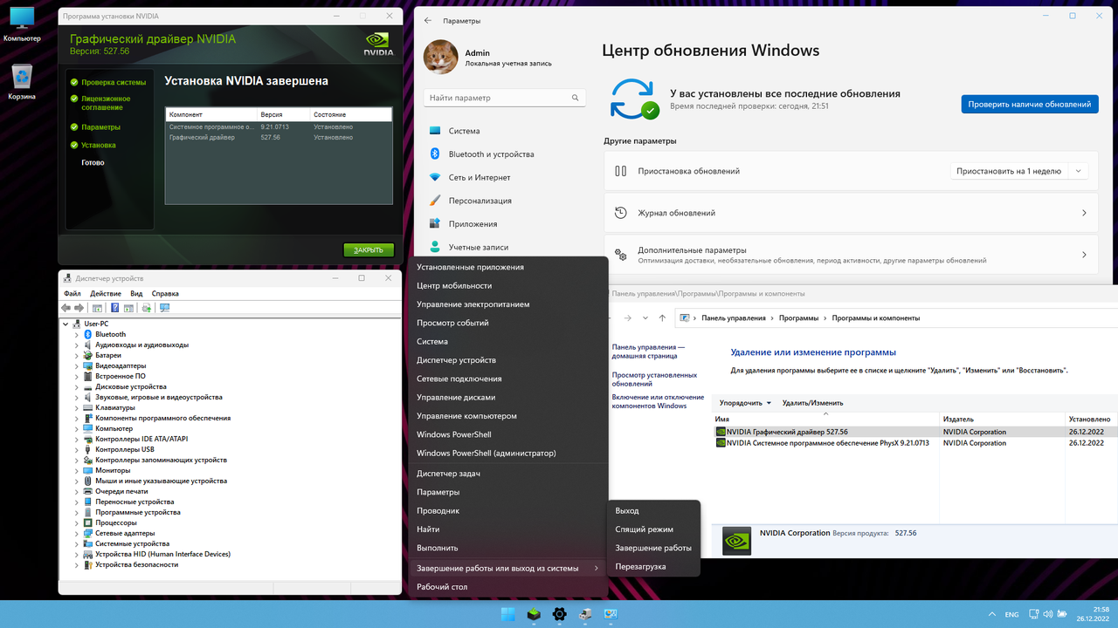The image size is (1118, 628).
Task: Open the Файл menu in Device Manager
Action: (x=72, y=294)
